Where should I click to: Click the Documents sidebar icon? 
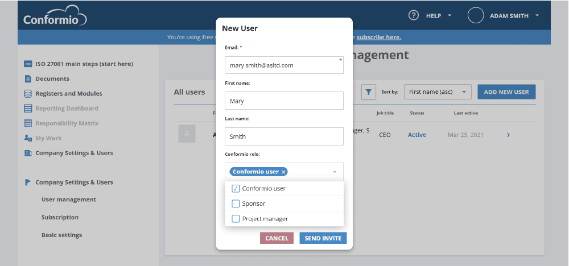pyautogui.click(x=28, y=78)
